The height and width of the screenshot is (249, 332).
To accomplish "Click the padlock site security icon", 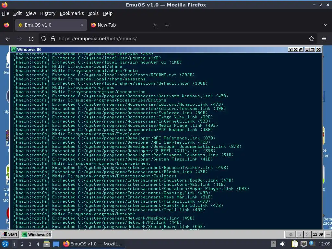I will (x=53, y=39).
